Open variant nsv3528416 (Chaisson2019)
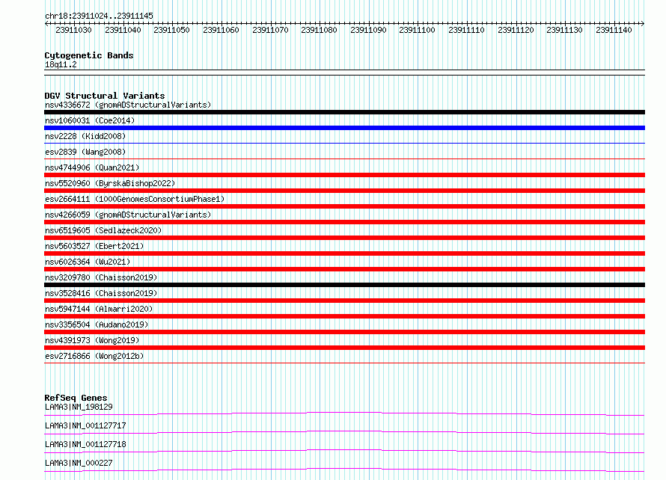The height and width of the screenshot is (480, 666). [101, 293]
